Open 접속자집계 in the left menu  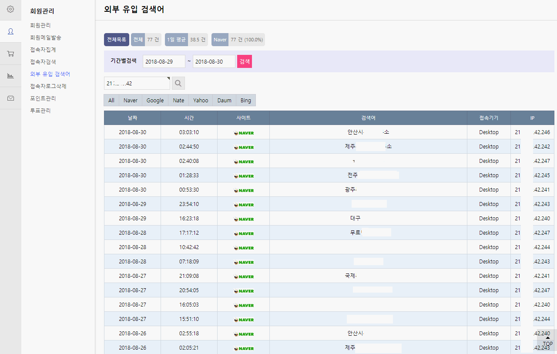pos(43,50)
